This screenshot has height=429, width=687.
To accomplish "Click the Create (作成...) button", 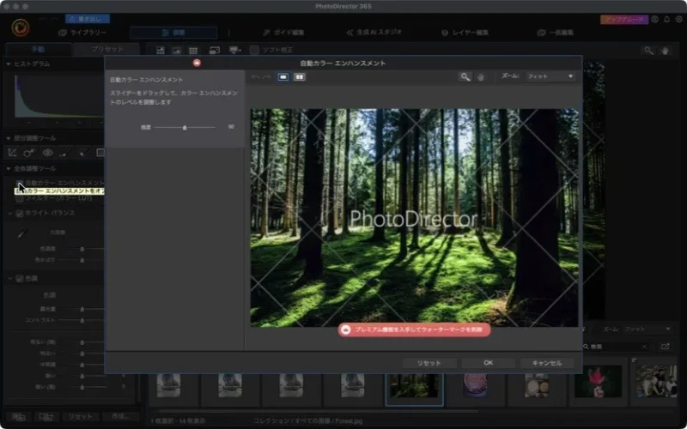I will (x=120, y=417).
